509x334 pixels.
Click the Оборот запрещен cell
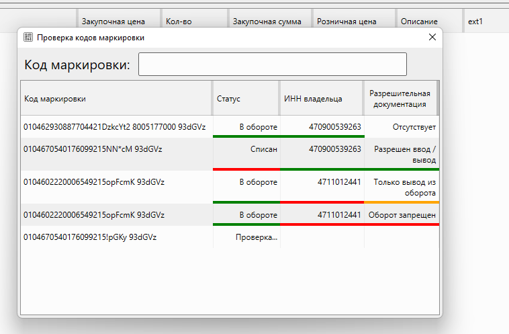(402, 215)
